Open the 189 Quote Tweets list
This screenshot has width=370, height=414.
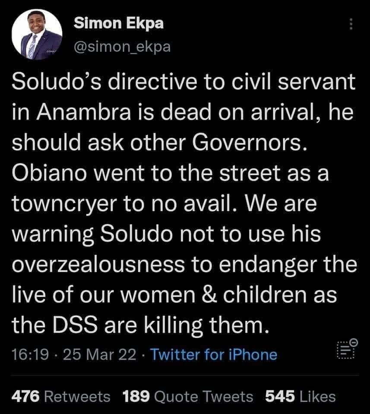pyautogui.click(x=188, y=395)
